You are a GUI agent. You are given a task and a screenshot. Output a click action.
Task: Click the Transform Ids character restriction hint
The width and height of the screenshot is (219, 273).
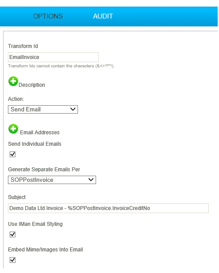point(61,66)
